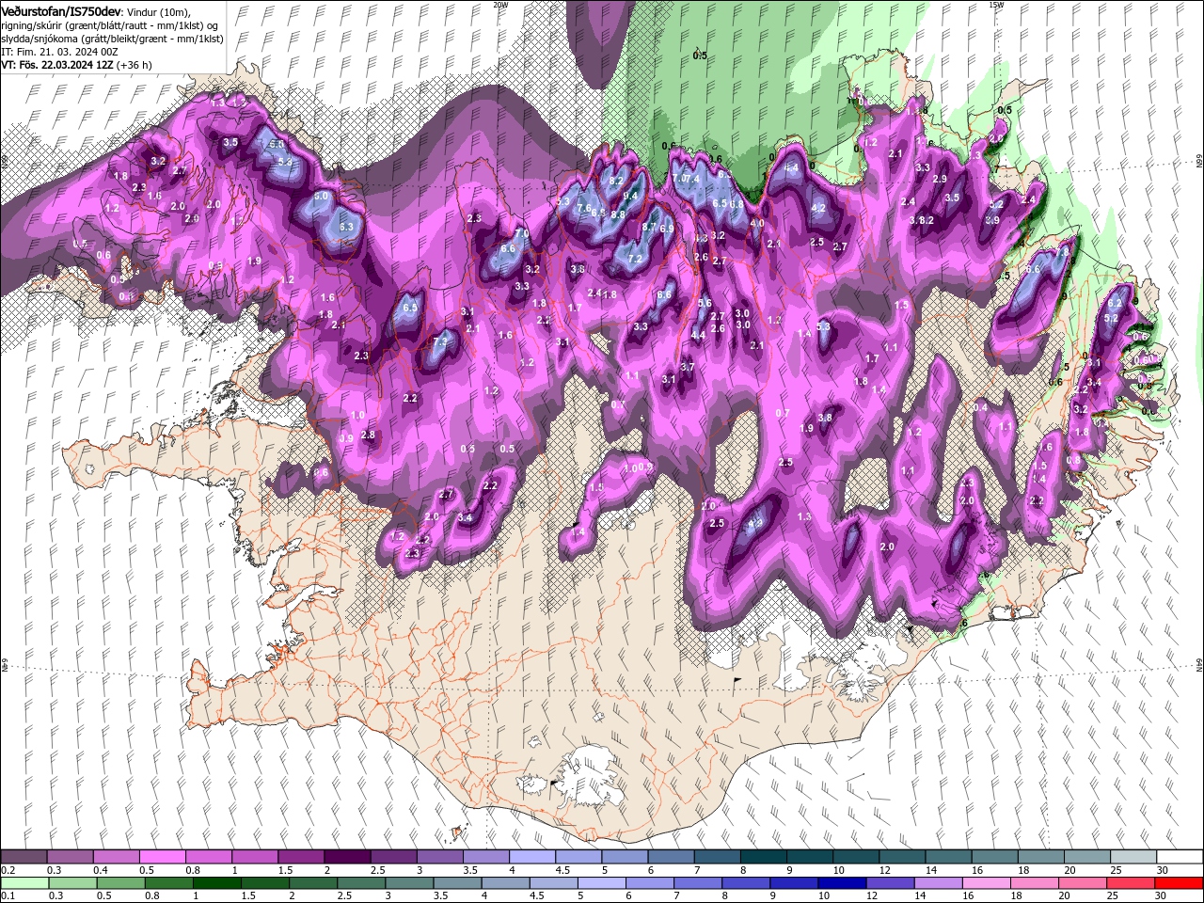Select lower legend swatch between 5 and 6

pos(600,883)
